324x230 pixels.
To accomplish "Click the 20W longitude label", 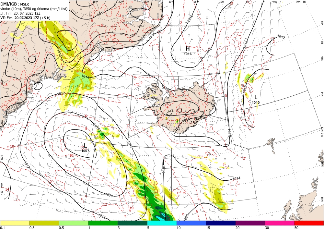I will (171, 2).
